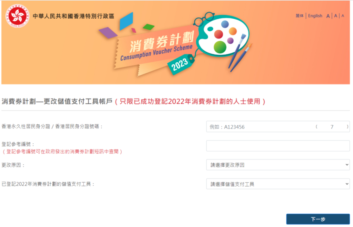Click the Hong Kong SAR emblem logo
353x227 pixels.
[17, 16]
